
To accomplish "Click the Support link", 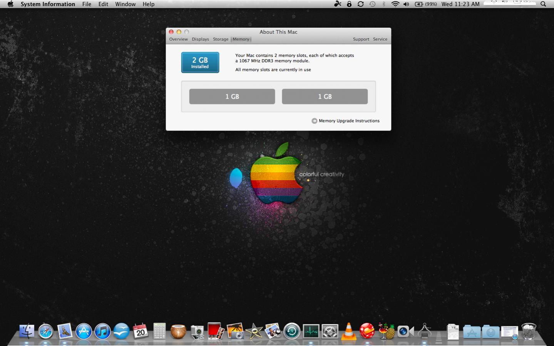I will click(361, 39).
